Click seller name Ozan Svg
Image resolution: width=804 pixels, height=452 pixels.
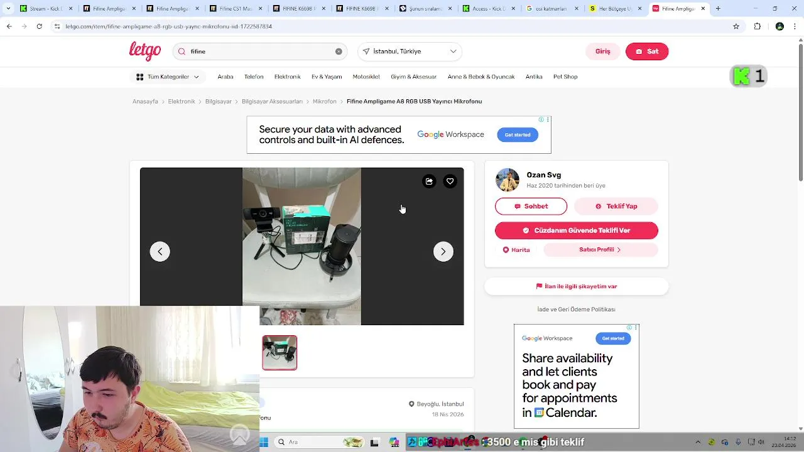544,175
